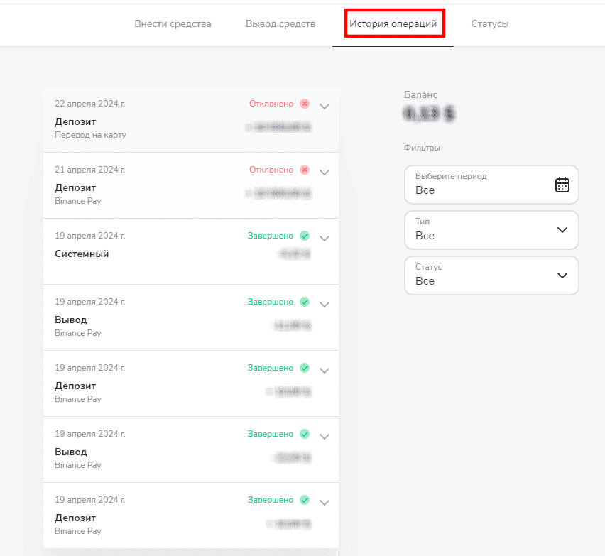The height and width of the screenshot is (556, 605).
Task: Open the Тип filter dropdown
Action: [491, 230]
